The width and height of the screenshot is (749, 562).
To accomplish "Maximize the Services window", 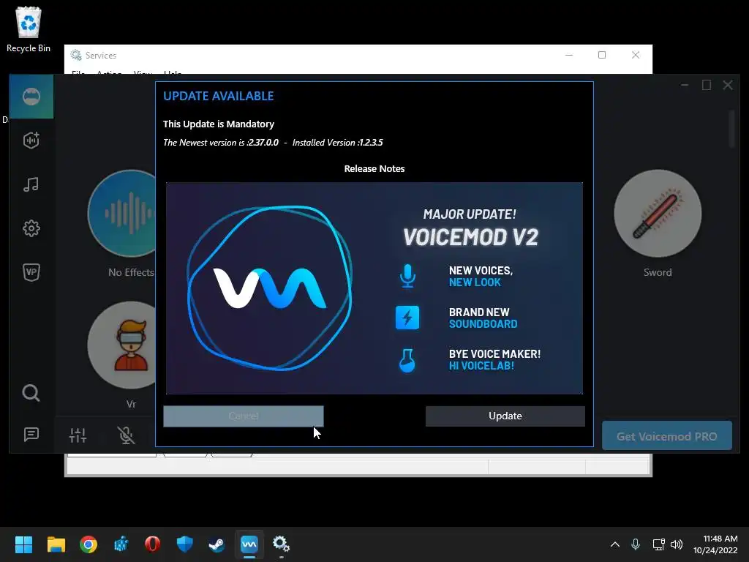I will pyautogui.click(x=602, y=55).
